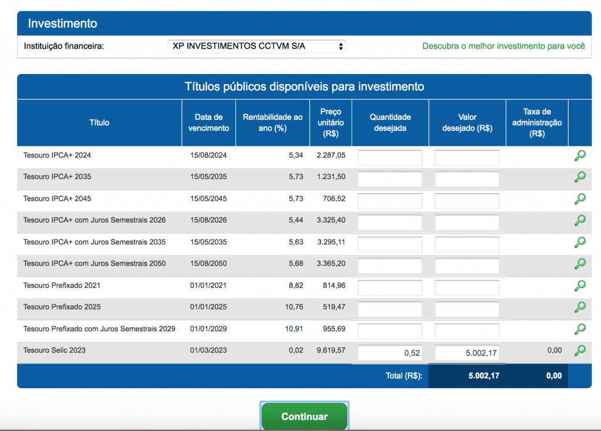Focus desired value field for Tesouro IPCA+ 2024
Viewport: 601px width, 431px height.
[x=467, y=157]
